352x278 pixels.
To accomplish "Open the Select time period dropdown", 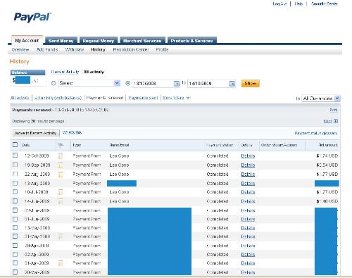I will click(x=89, y=83).
